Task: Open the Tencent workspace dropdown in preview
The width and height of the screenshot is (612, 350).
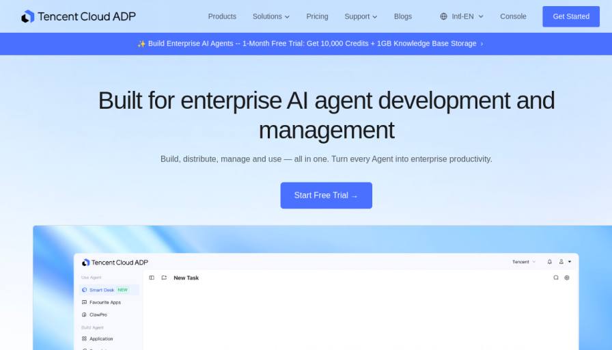Action: (x=524, y=262)
